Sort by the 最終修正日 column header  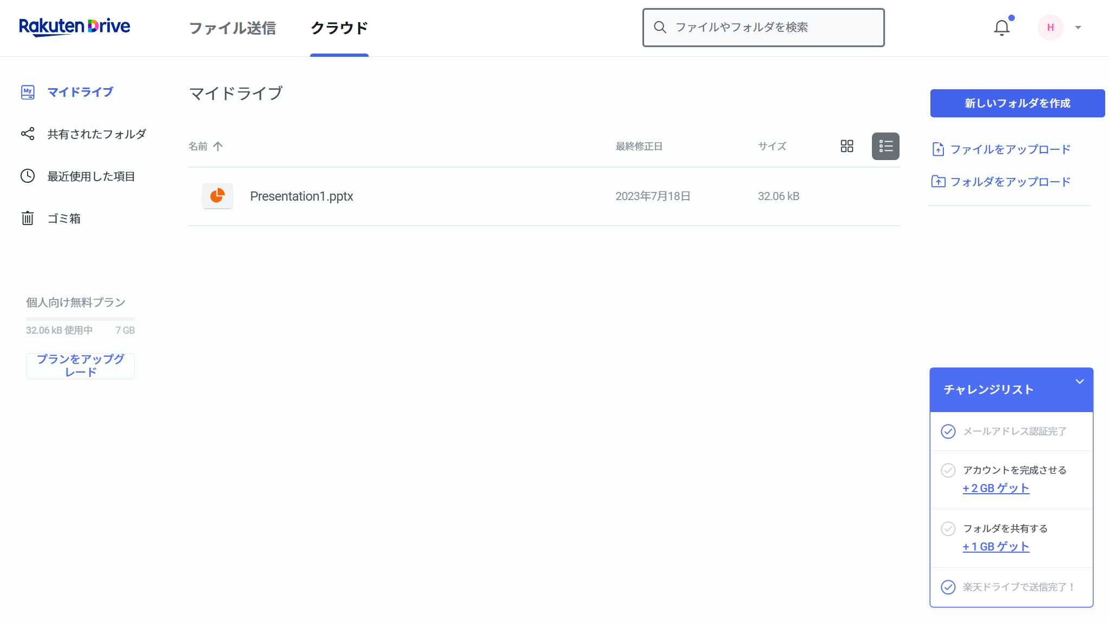point(639,146)
